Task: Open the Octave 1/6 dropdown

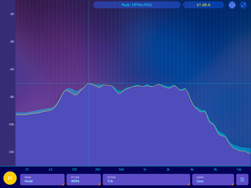Action: 146,179
